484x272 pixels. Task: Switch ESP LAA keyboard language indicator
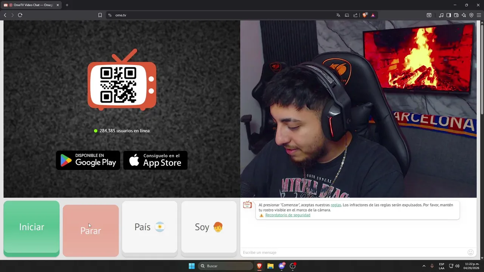point(442,266)
